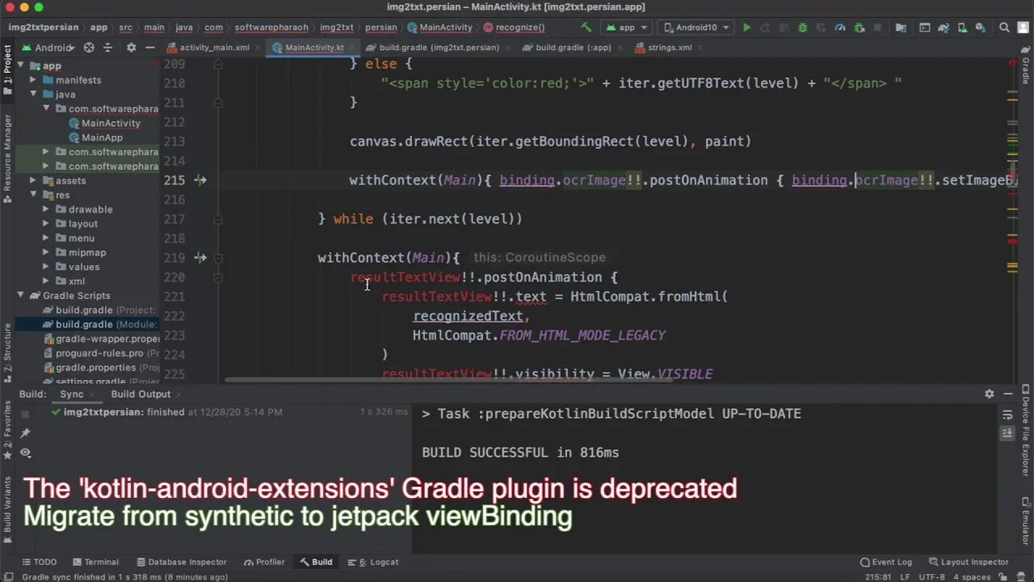
Task: Click the '4 spaces' indent setting
Action: 972,577
